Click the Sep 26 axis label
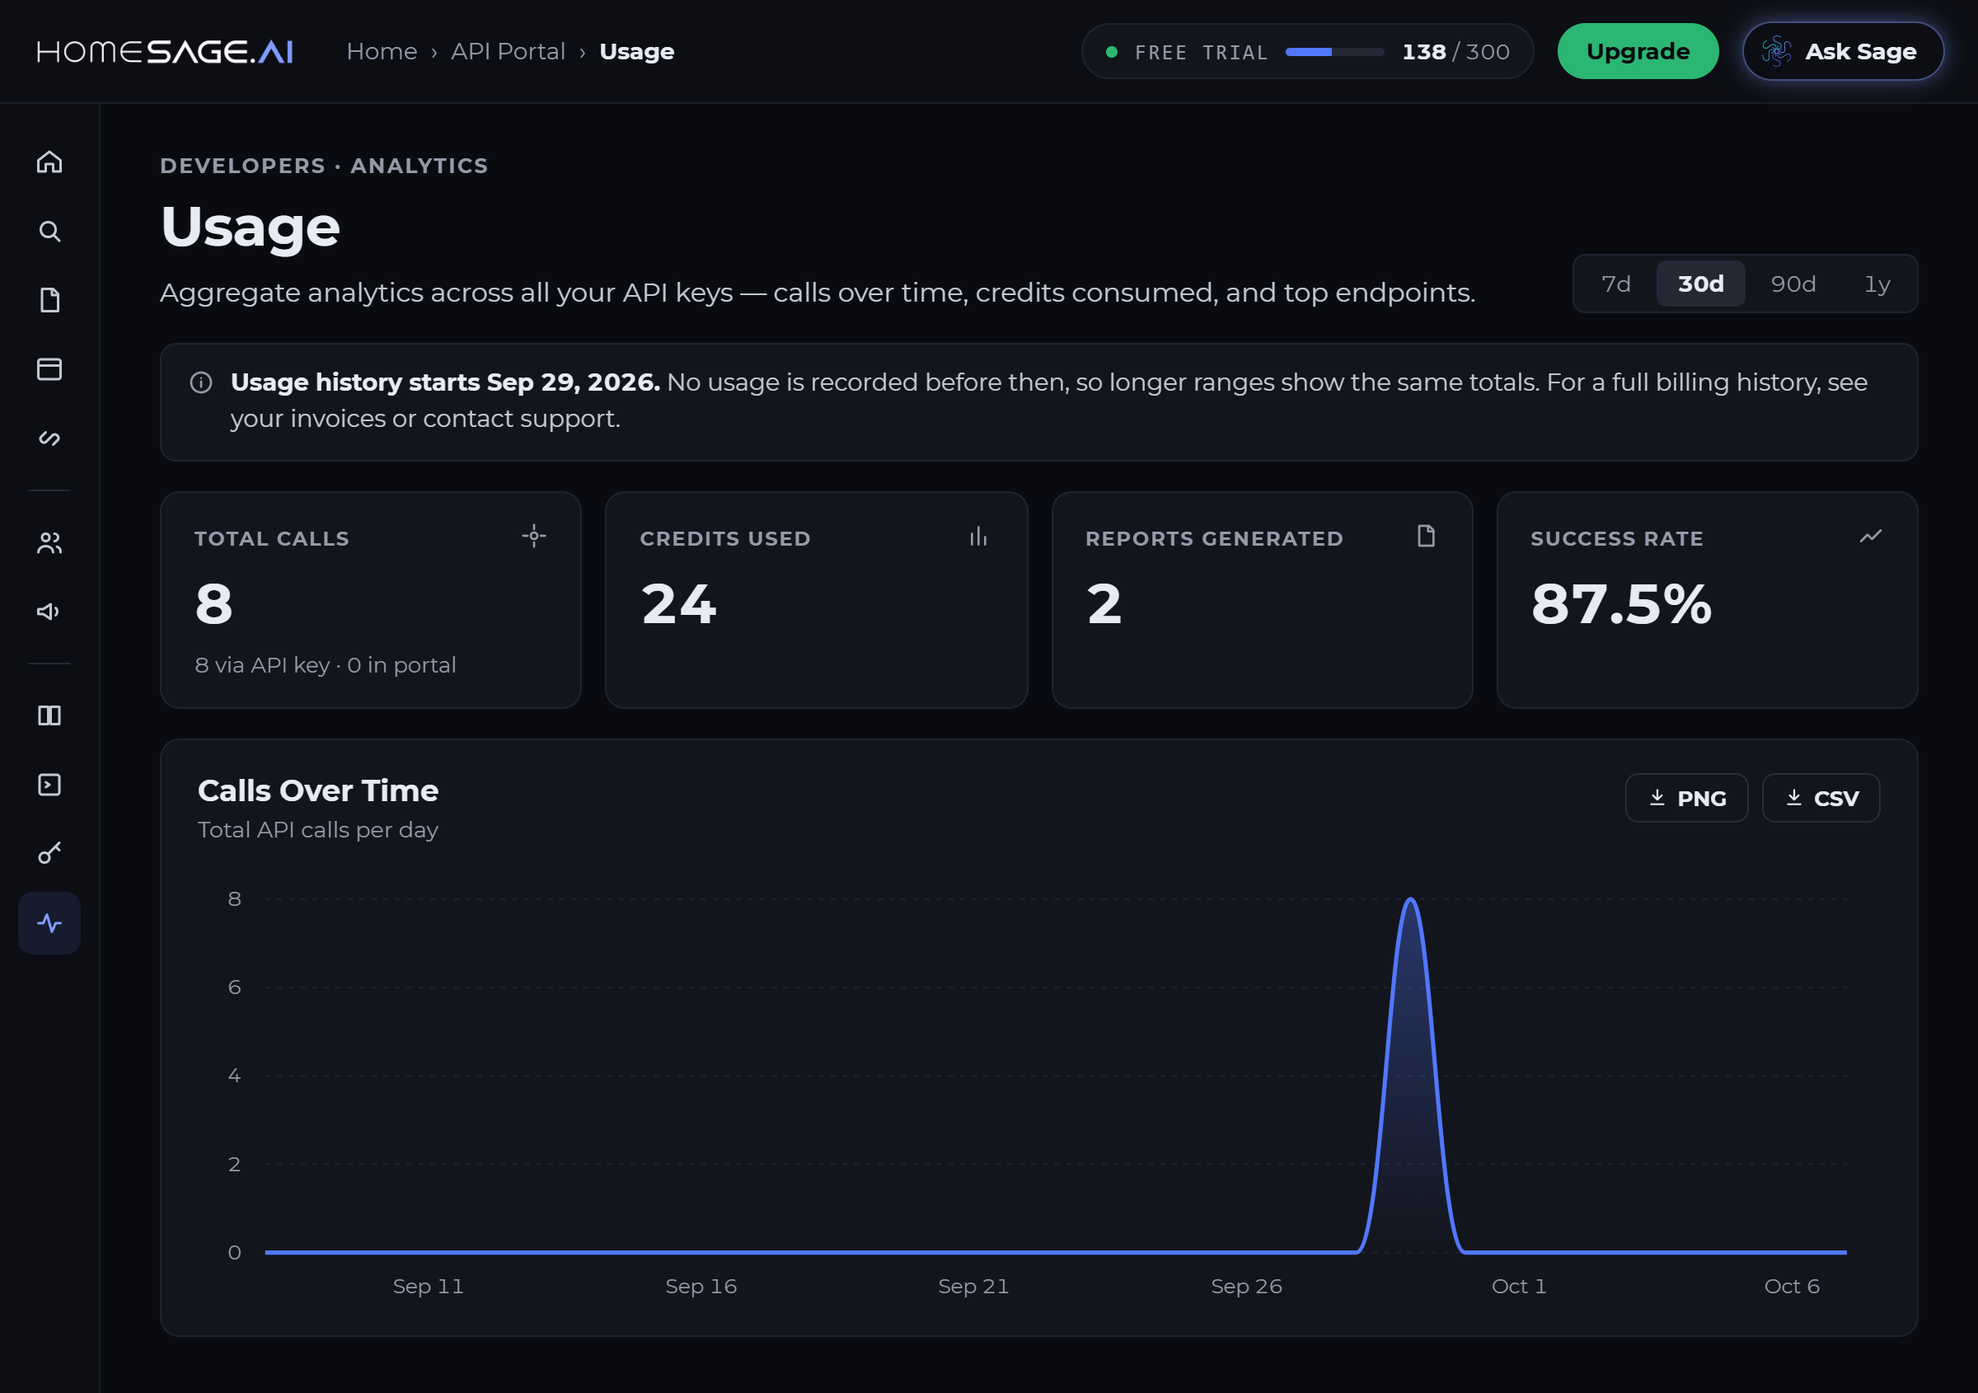This screenshot has height=1393, width=1978. pyautogui.click(x=1245, y=1286)
